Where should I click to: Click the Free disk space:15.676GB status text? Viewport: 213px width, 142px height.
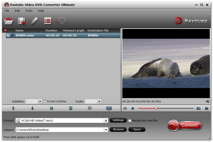click(21, 137)
